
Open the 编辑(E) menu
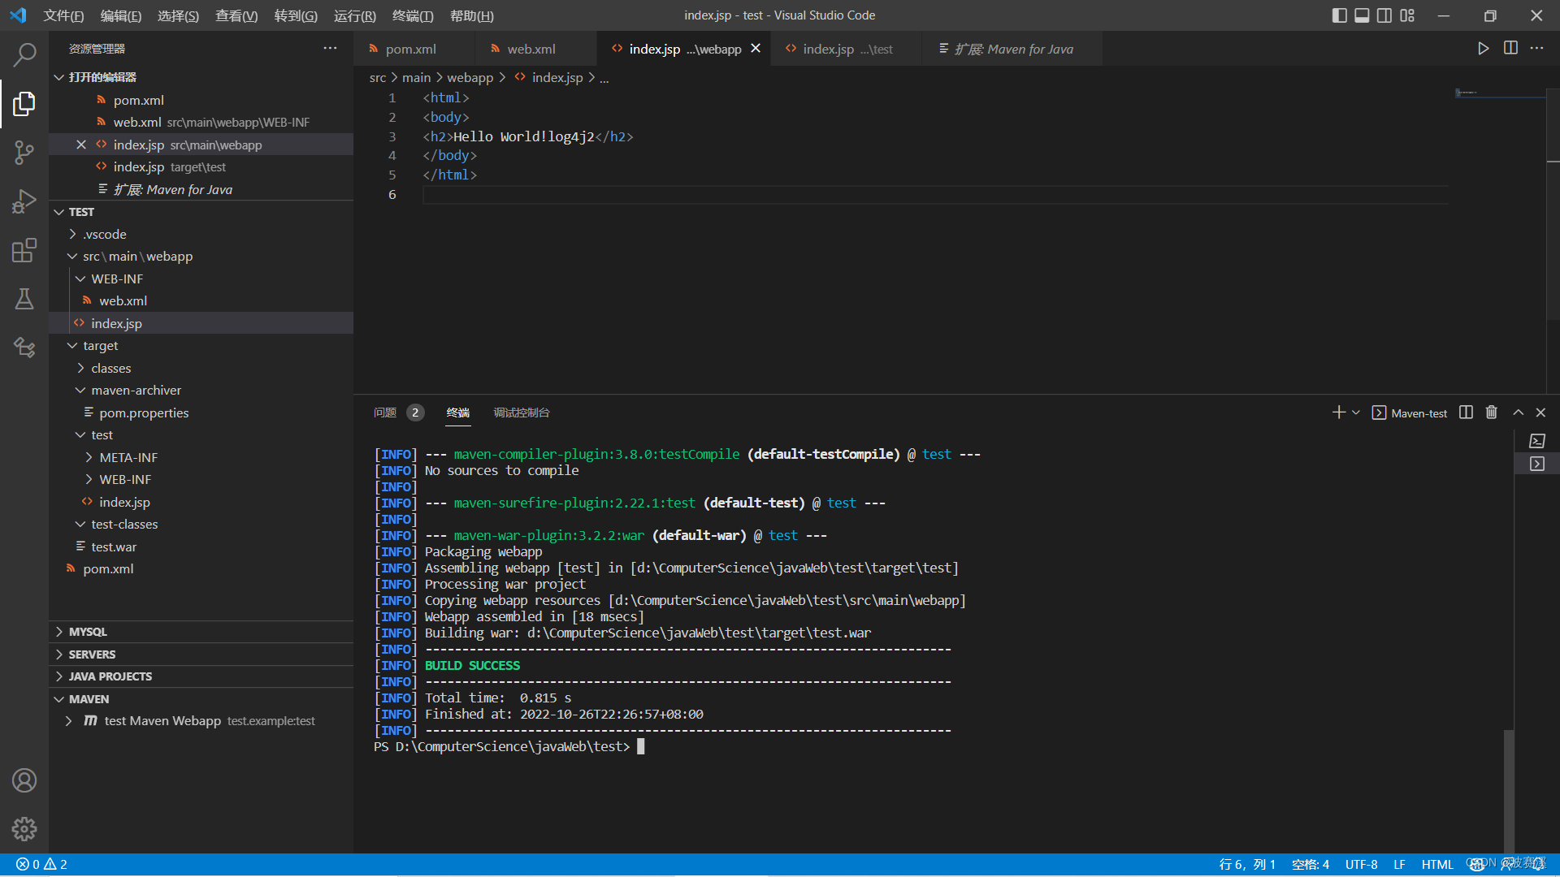(121, 15)
